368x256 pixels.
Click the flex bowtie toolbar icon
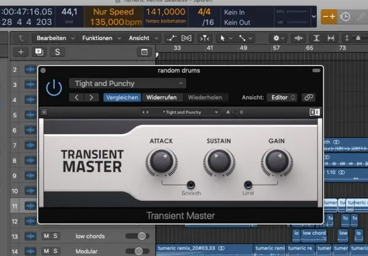[x=186, y=38]
